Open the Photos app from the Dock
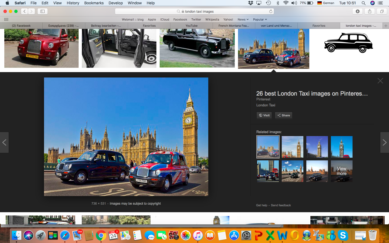Viewport: 389px width, 243px height. (186, 235)
